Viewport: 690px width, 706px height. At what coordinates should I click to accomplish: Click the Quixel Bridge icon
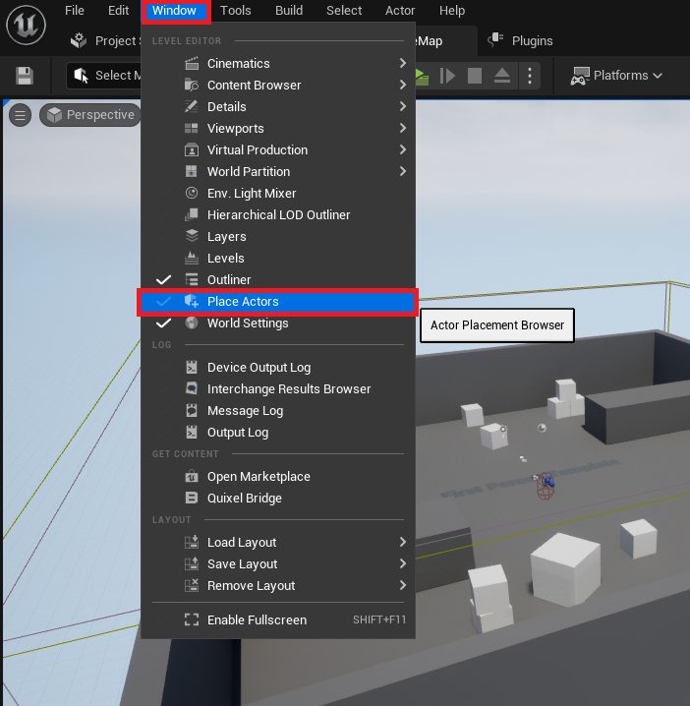click(192, 498)
